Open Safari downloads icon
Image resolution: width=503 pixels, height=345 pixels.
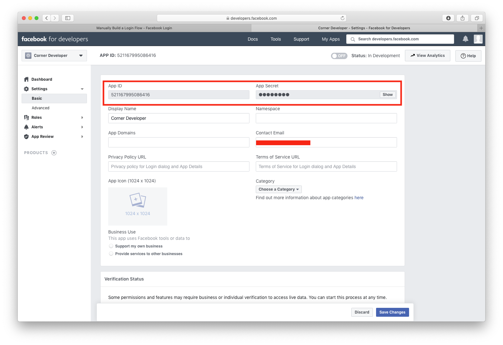coord(448,18)
